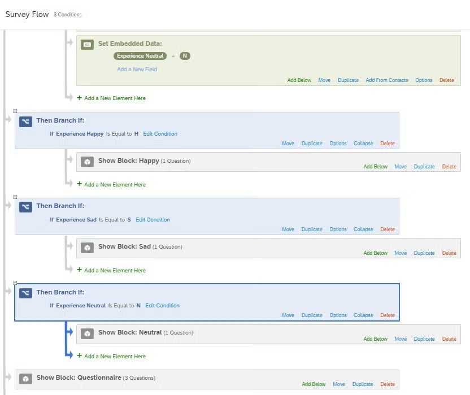
Task: Click the branch icon for Experience Neutral
Action: (25, 293)
